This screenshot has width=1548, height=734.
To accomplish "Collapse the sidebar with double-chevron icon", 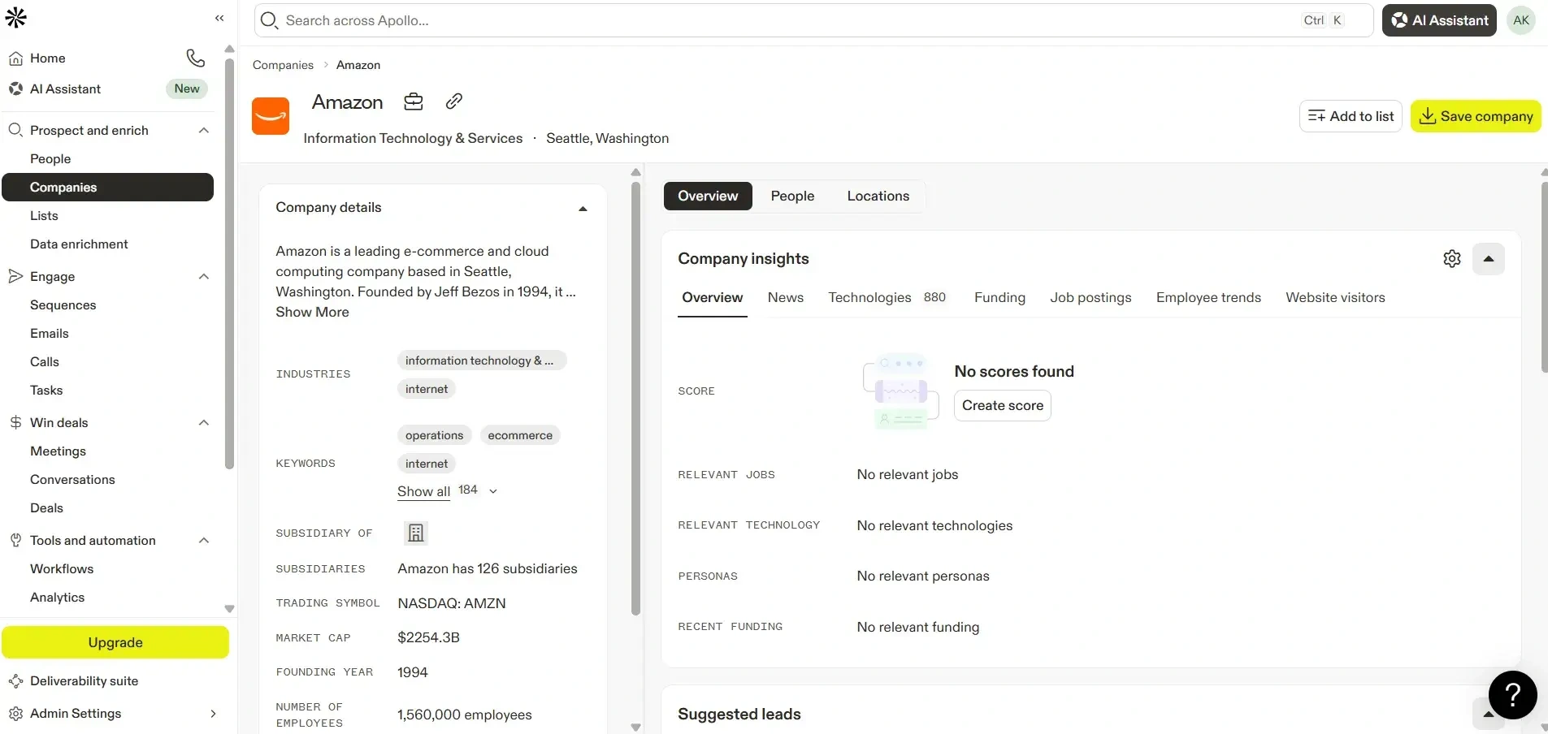I will tap(219, 18).
